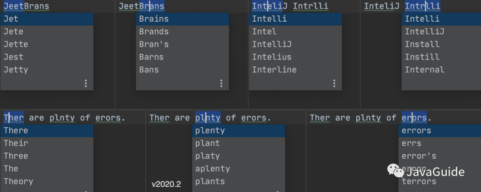481x192 pixels.
Task: Click the WeChat JavaGuide watermark icon
Action: click(x=395, y=171)
